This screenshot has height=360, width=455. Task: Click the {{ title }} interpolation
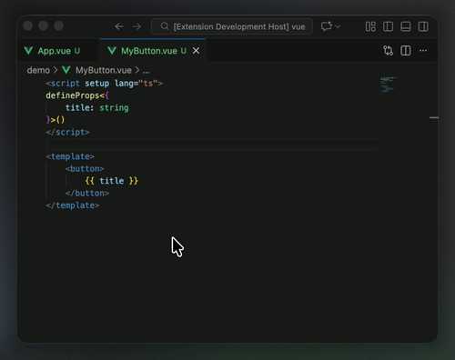click(112, 181)
